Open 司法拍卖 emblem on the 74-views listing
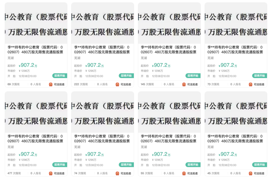Viewport: 272px width, 179px height. tap(117, 173)
